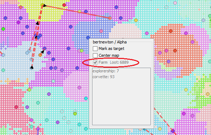Select the white marker on the dashed line right of the popup
The height and width of the screenshot is (135, 211).
pyautogui.click(x=160, y=114)
